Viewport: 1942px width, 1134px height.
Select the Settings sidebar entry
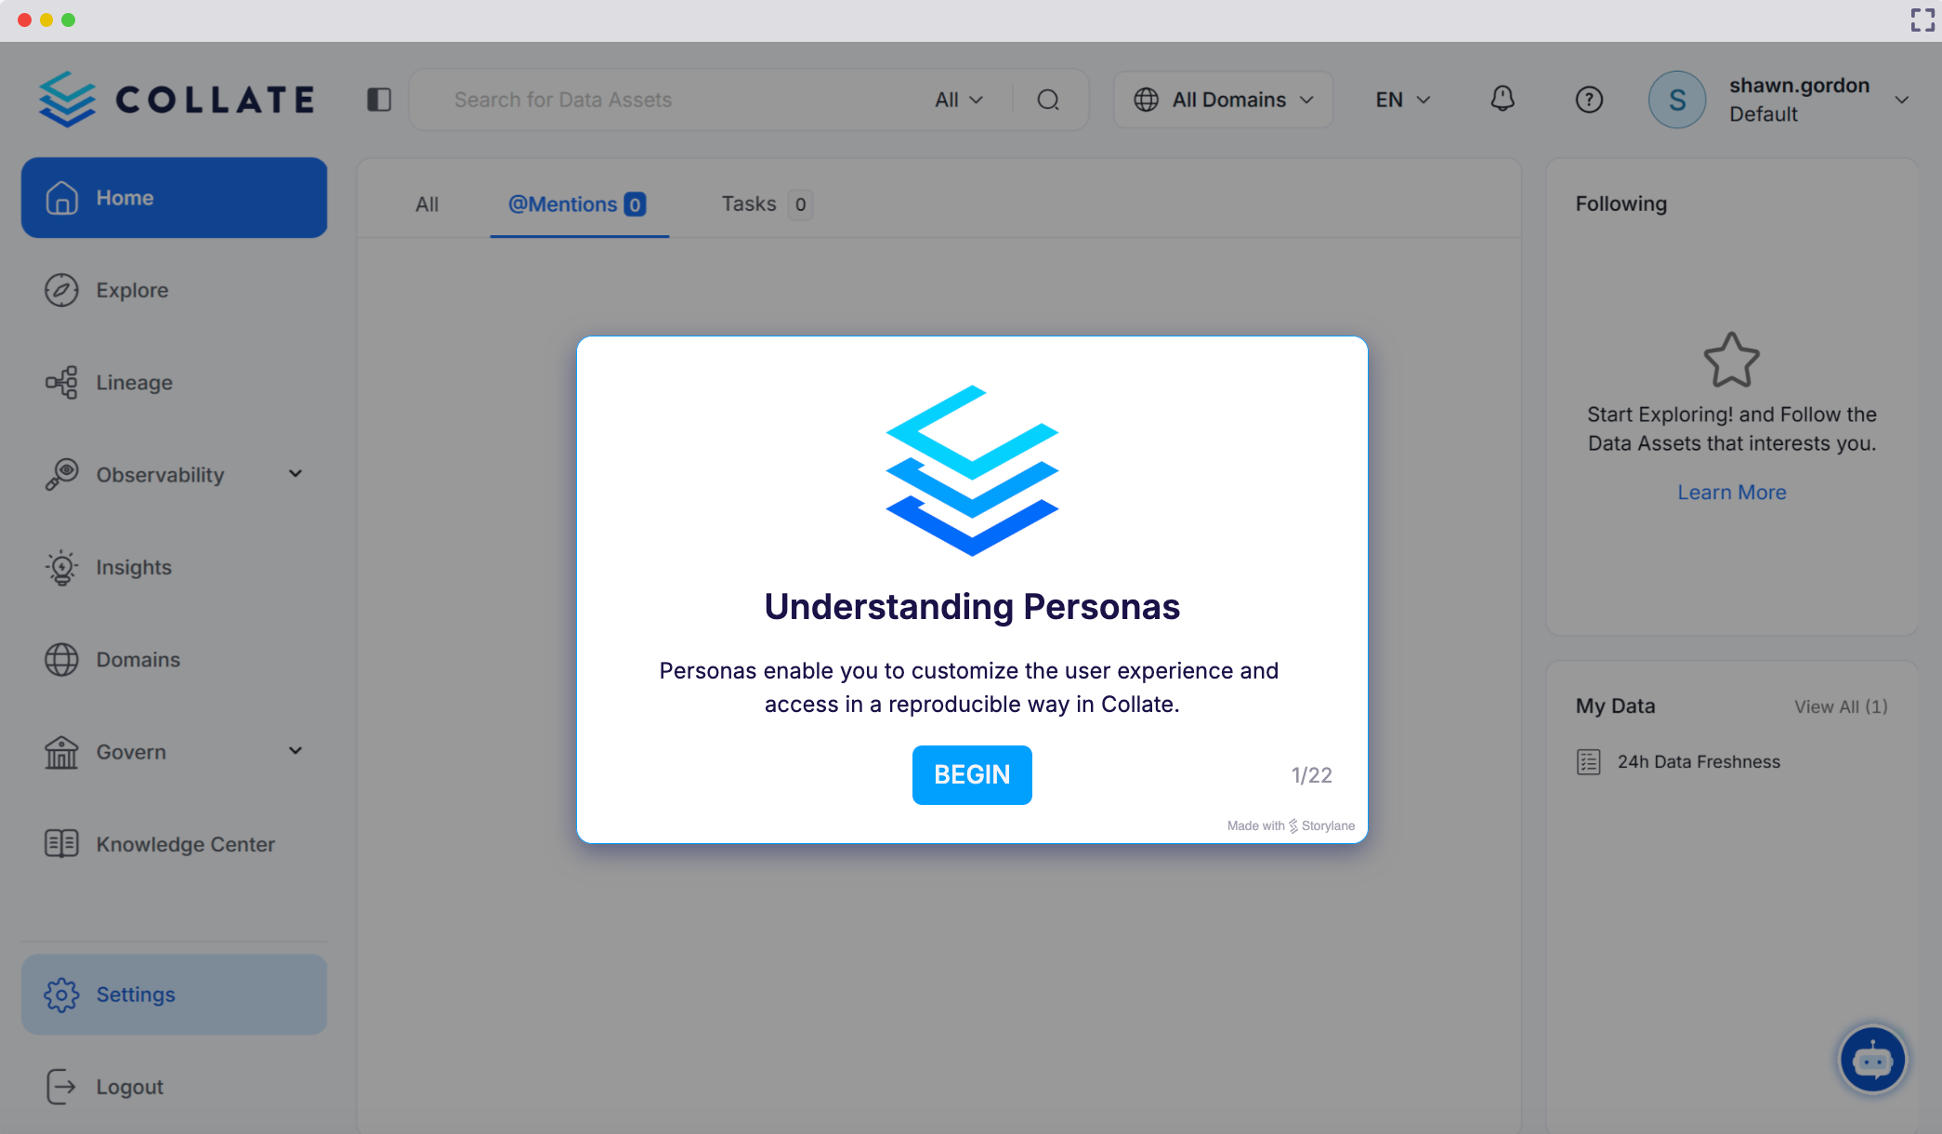pos(135,994)
